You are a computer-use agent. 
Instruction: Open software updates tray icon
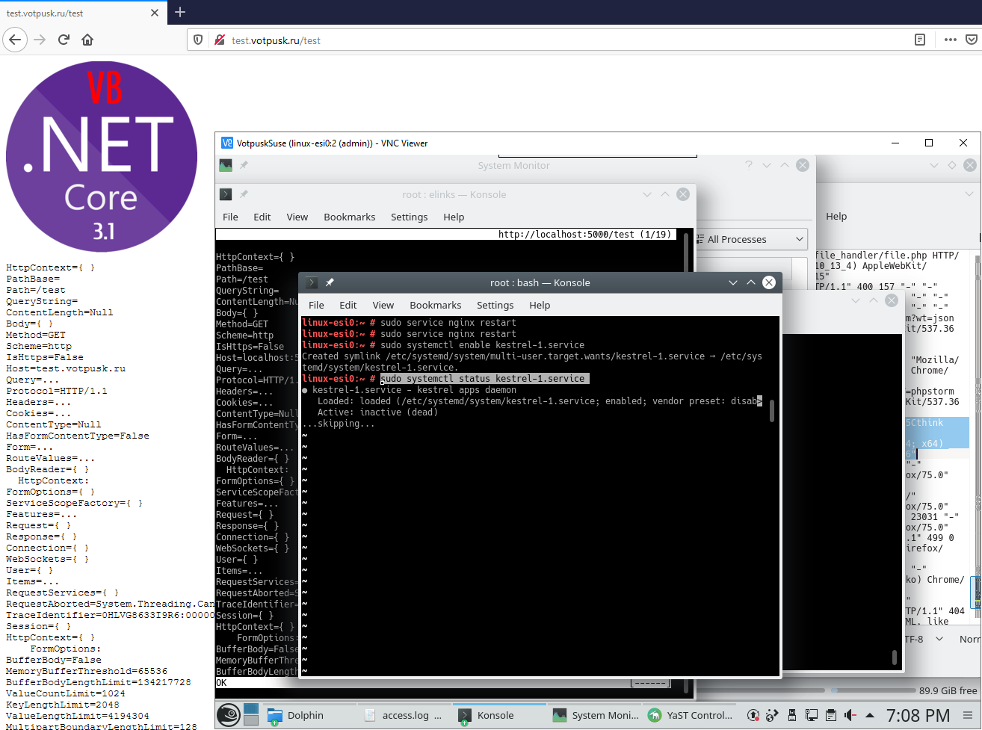[x=753, y=715]
